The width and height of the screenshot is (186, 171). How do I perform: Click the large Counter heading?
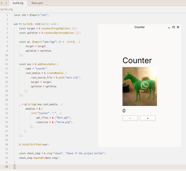[x=137, y=61]
